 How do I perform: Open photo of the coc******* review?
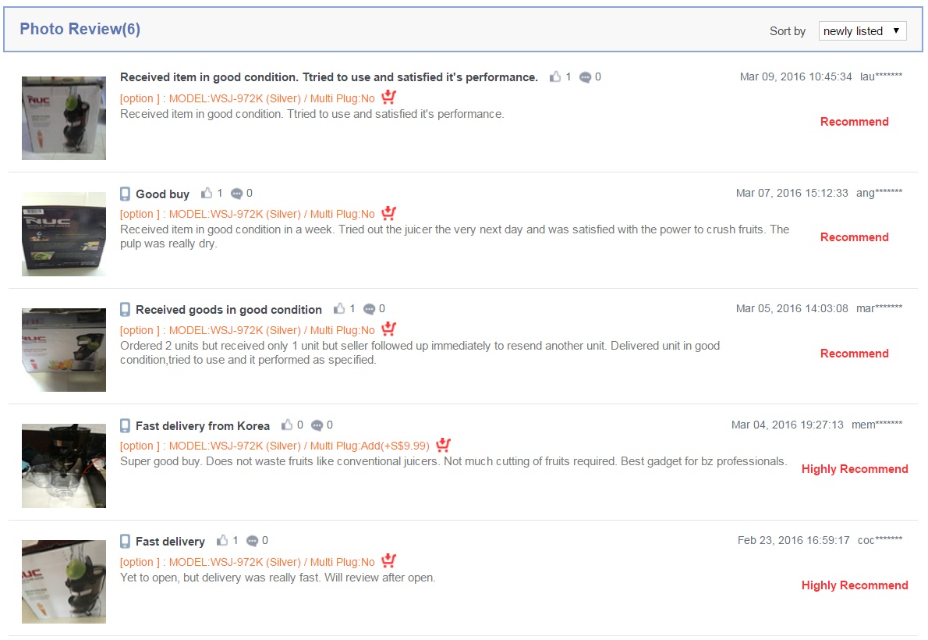[x=64, y=581]
